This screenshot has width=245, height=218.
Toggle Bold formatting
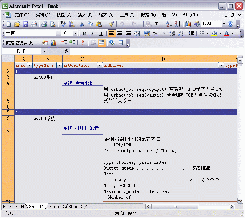tap(84, 33)
